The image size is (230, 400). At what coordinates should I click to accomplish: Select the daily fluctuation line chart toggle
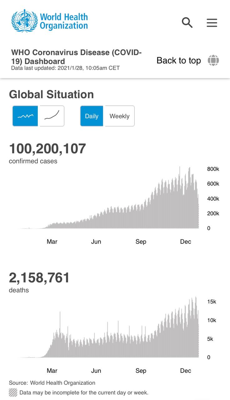tap(25, 116)
